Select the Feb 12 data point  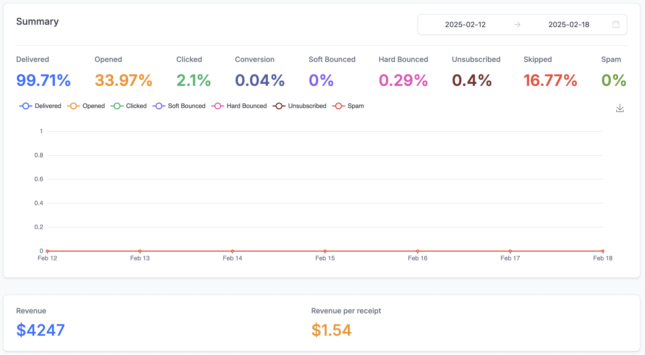[47, 251]
